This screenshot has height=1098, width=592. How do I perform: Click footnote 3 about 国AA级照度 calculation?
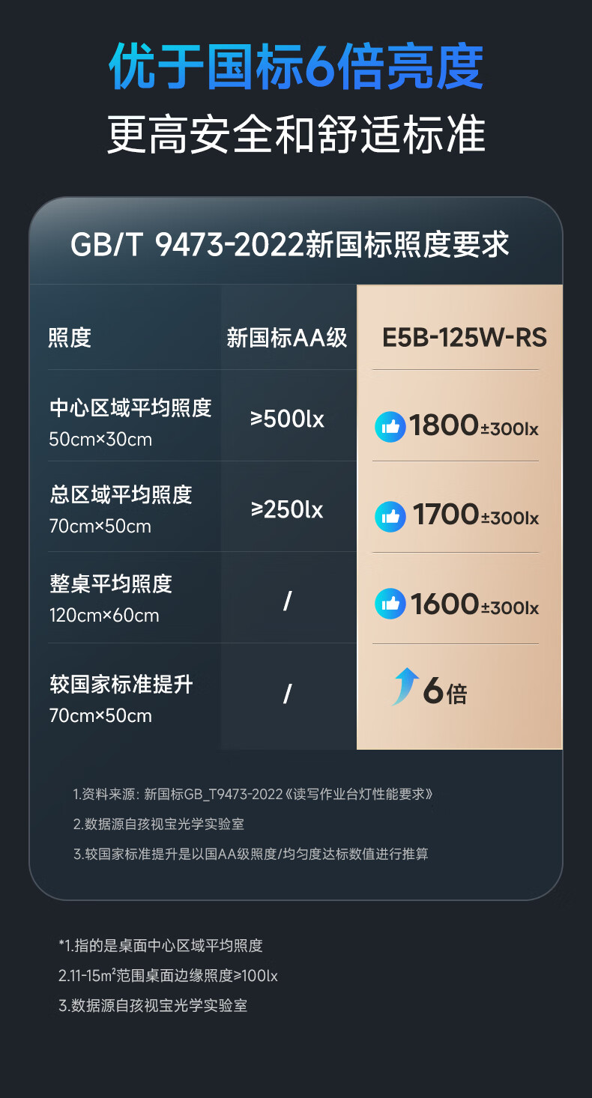(250, 854)
